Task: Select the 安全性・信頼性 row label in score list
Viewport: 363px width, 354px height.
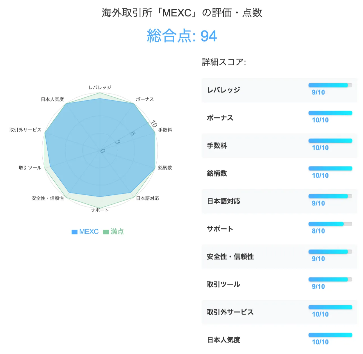Action: (230, 256)
